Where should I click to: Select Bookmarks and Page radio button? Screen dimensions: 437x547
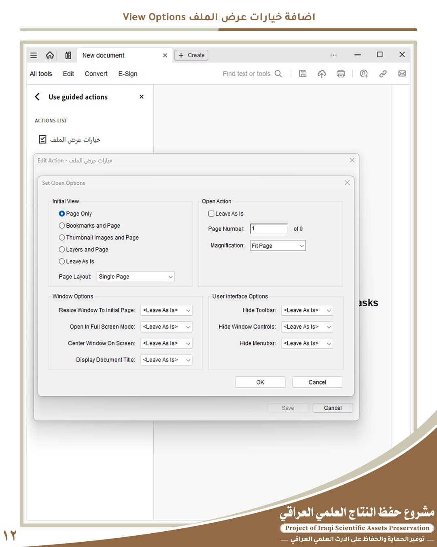(62, 226)
